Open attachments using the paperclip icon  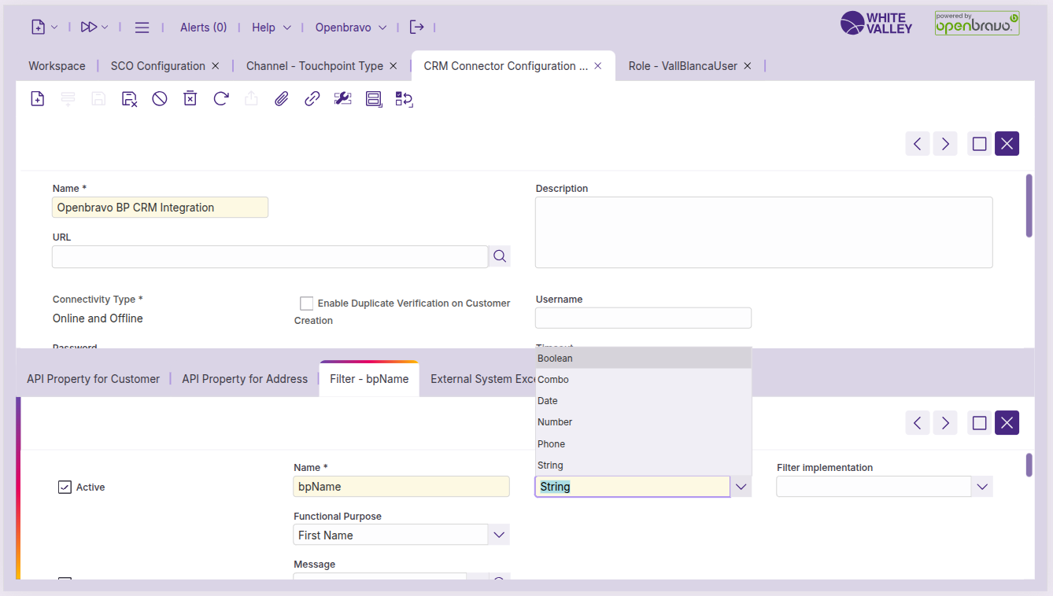click(281, 98)
